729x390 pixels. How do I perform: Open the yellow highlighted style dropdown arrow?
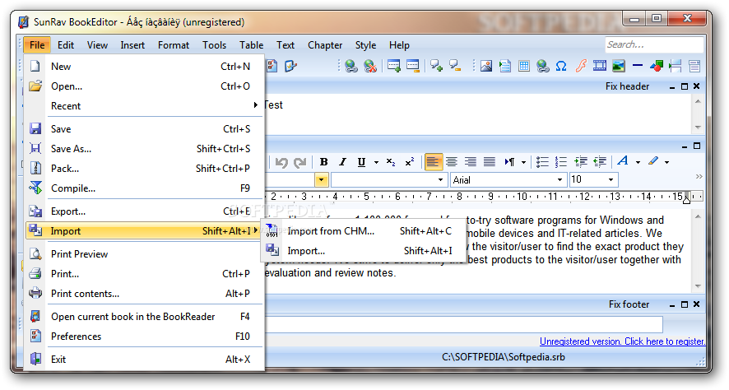[321, 180]
